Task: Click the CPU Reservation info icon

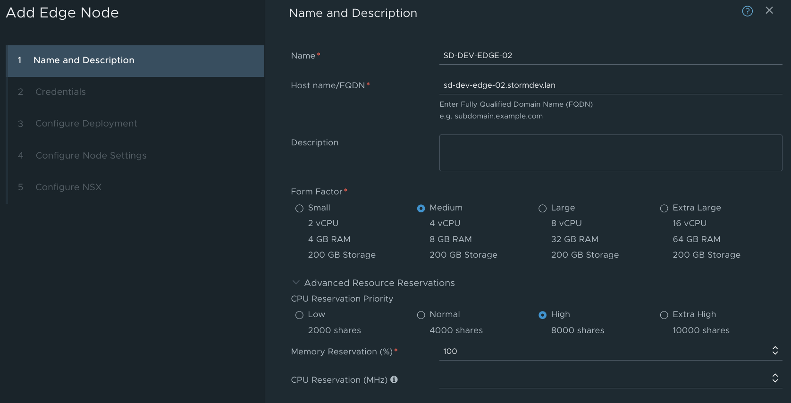Action: [x=394, y=379]
